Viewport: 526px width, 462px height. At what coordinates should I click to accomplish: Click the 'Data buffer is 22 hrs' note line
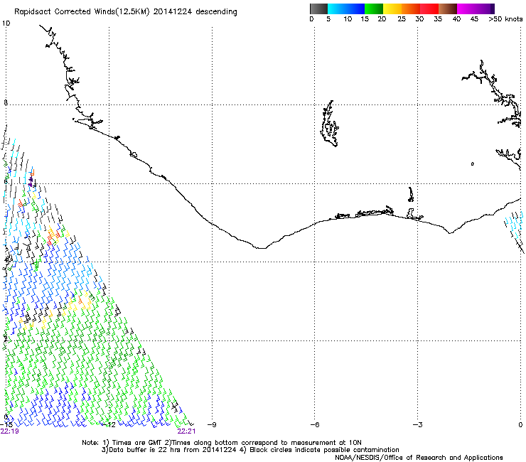[250, 450]
